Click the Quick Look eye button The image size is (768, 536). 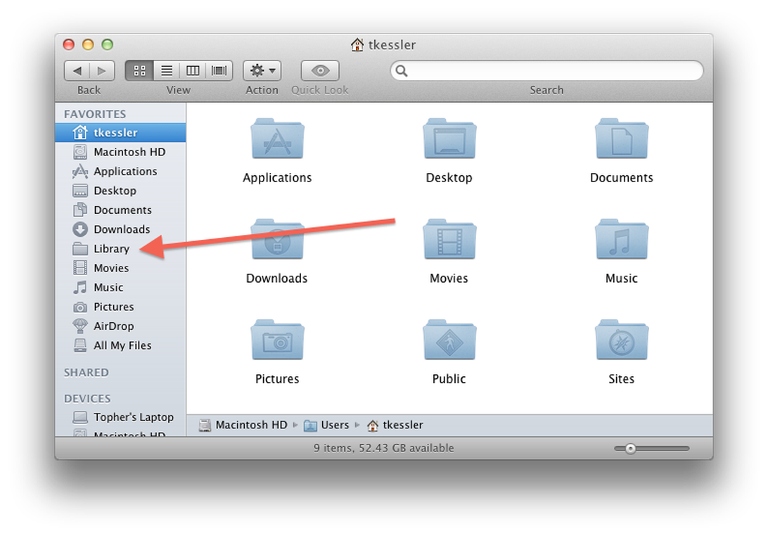tap(320, 70)
